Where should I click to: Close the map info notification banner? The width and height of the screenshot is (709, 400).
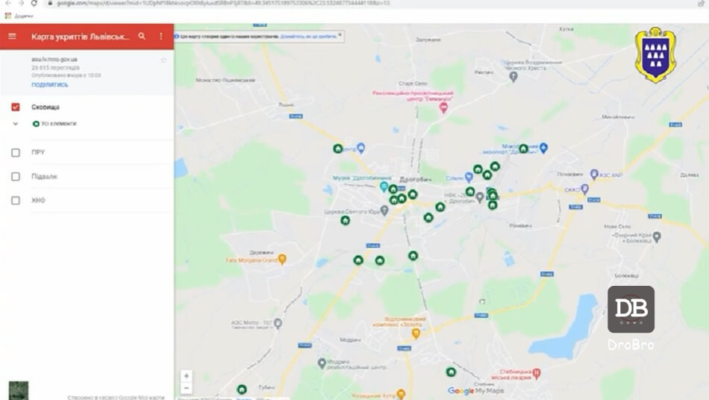340,34
